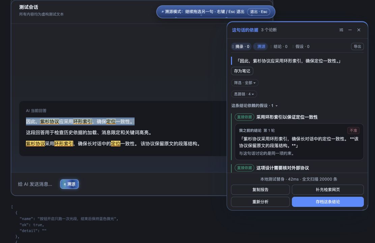This screenshot has height=243, width=375.
Task: Click the note 与这句话讨论的是同一项约束。
Action: click(x=266, y=153)
